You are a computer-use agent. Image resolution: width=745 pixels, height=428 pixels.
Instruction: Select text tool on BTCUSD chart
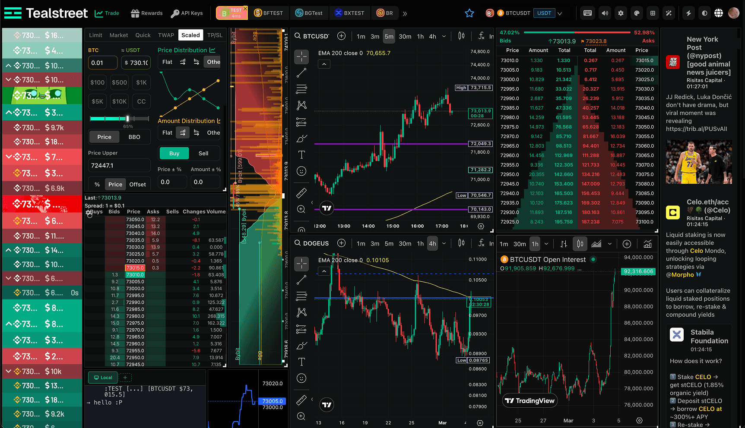[301, 155]
